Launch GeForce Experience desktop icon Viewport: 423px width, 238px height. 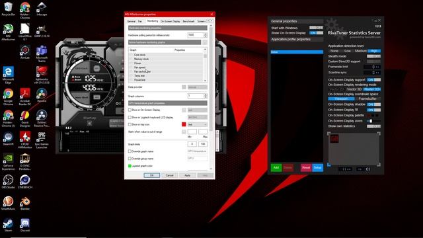(8, 161)
